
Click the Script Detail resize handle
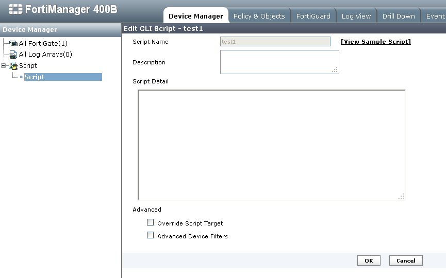pyautogui.click(x=401, y=196)
